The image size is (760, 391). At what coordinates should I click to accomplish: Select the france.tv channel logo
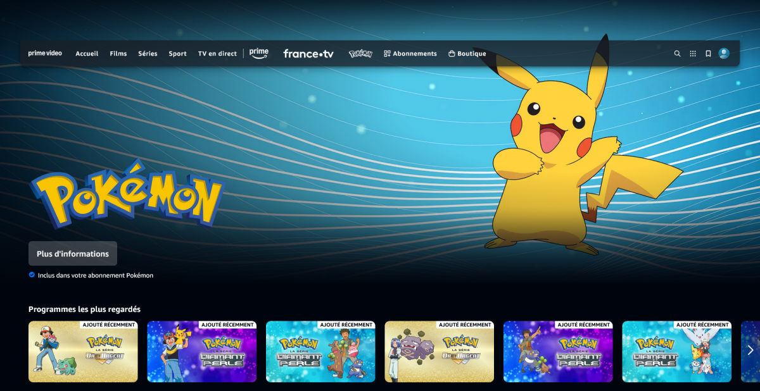pos(308,54)
